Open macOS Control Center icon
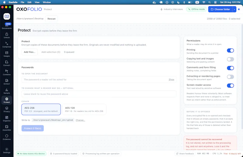Screen dimensions: 243x157 (x=215, y=2)
